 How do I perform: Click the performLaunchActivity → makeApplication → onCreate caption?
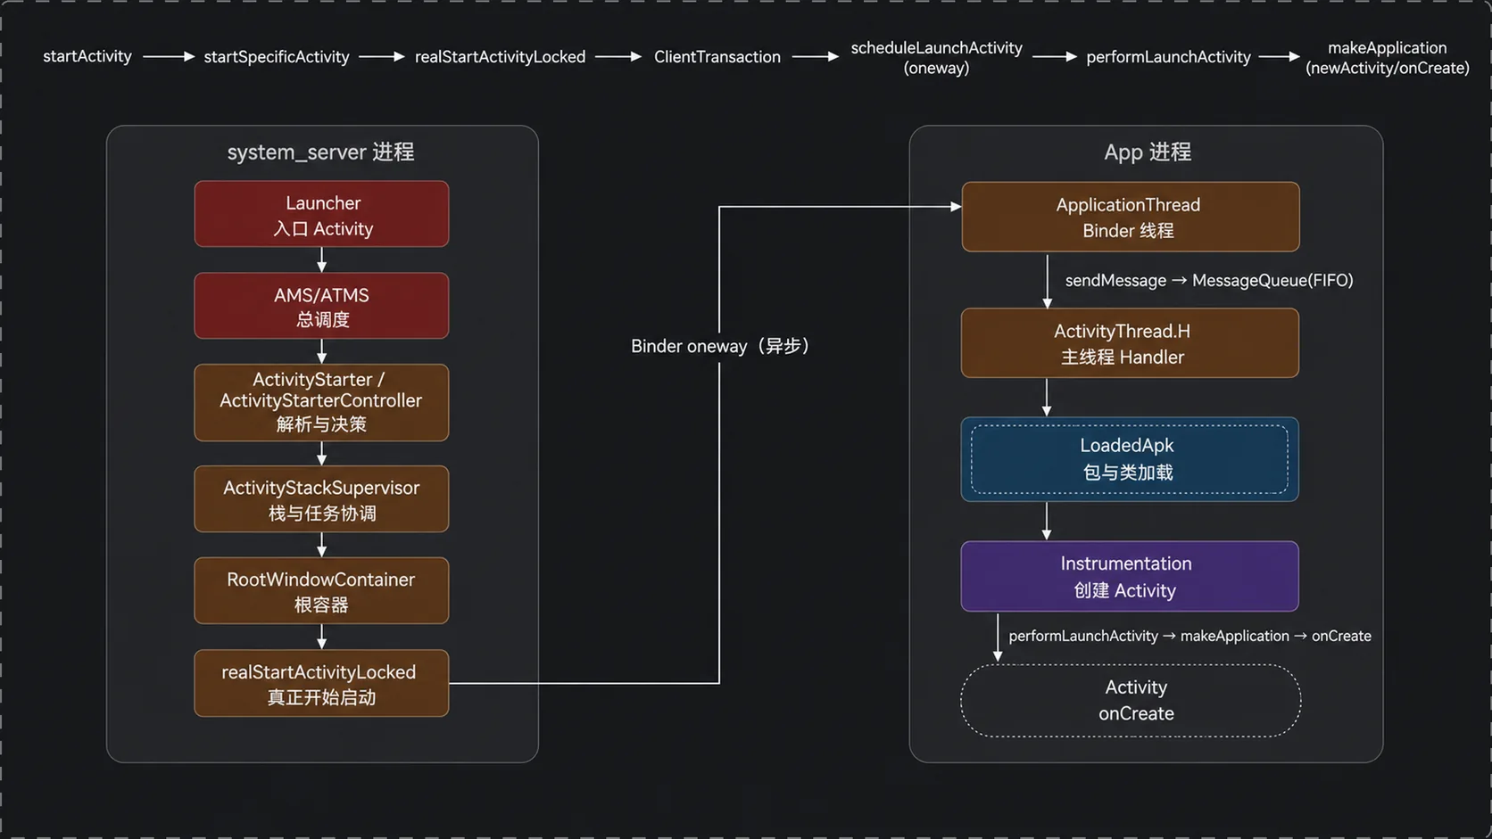1189,636
